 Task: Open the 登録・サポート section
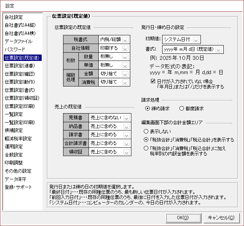point(18,187)
